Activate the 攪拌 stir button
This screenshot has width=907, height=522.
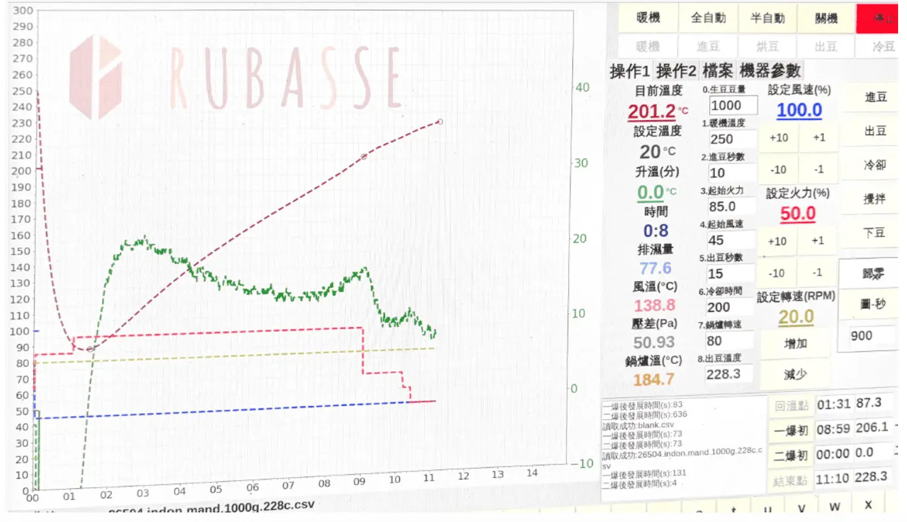874,199
